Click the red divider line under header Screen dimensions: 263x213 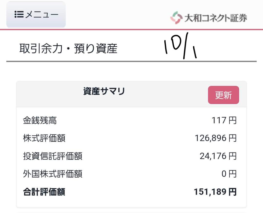click(x=131, y=30)
